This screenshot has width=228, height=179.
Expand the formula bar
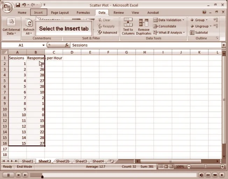(224, 45)
